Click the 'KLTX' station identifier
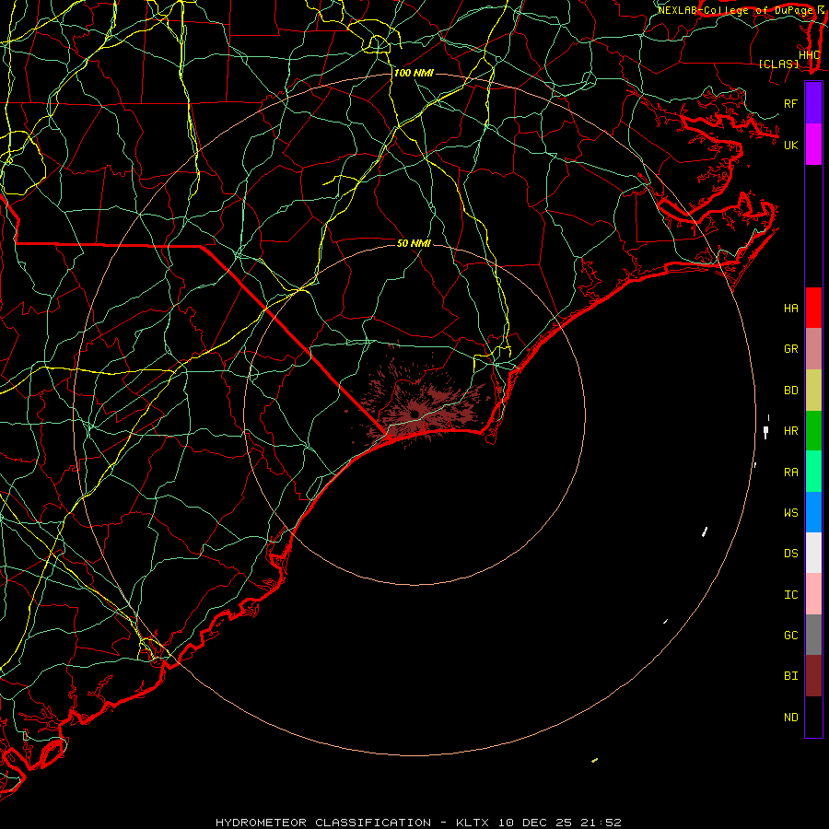Image resolution: width=829 pixels, height=829 pixels. [x=473, y=823]
